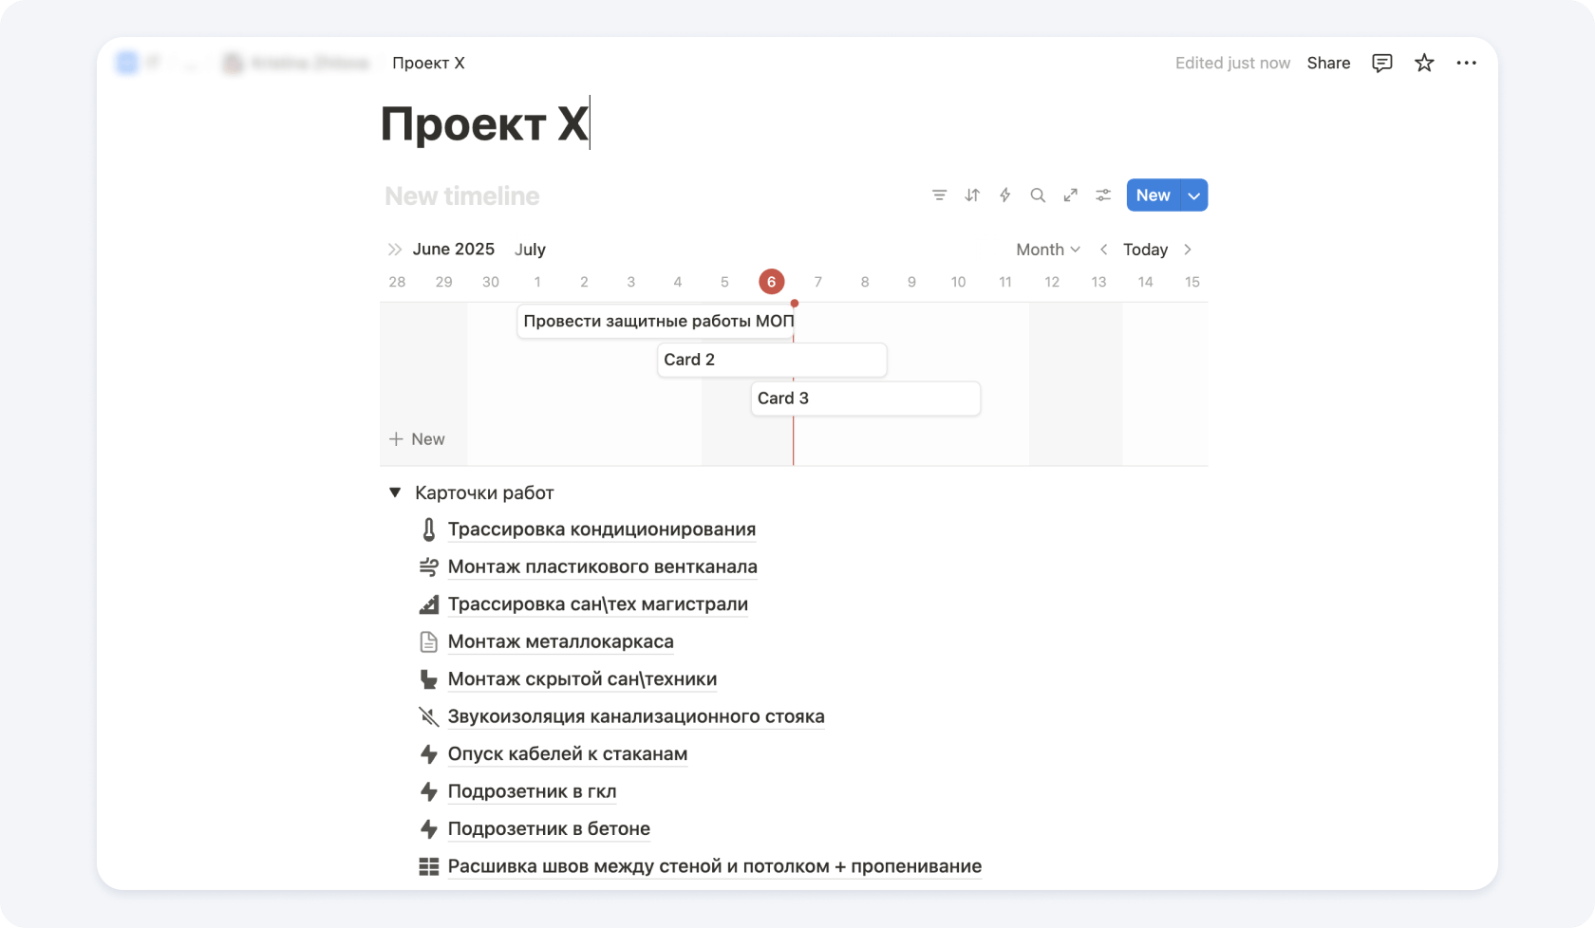
Task: Go to next period with right arrow
Action: pos(1188,250)
